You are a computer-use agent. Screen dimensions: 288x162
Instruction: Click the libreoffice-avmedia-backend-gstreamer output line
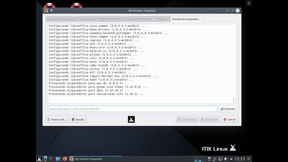109,33
